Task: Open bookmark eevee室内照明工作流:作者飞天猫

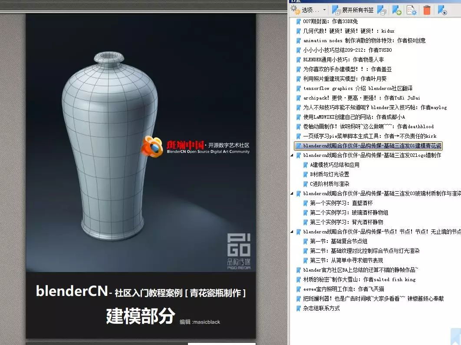Action: [343, 289]
